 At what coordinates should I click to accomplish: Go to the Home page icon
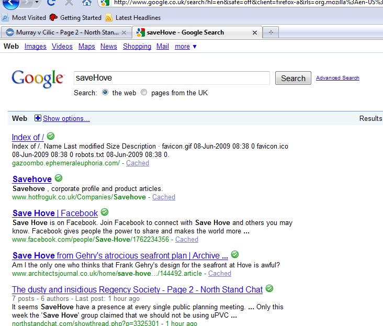(87, 2)
